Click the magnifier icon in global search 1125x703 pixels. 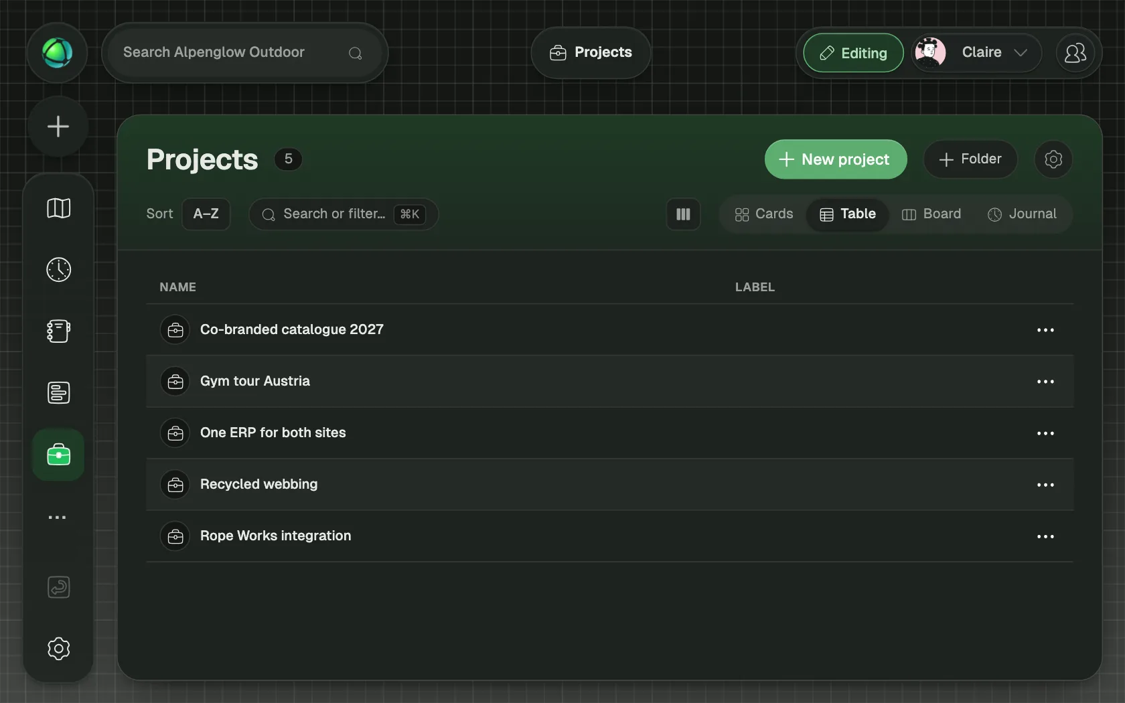pos(356,54)
